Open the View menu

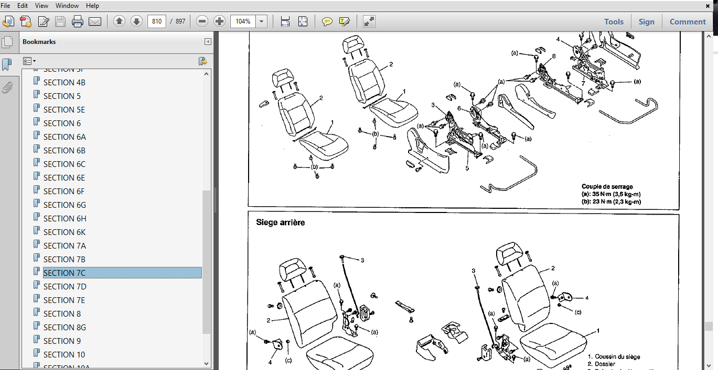[41, 5]
